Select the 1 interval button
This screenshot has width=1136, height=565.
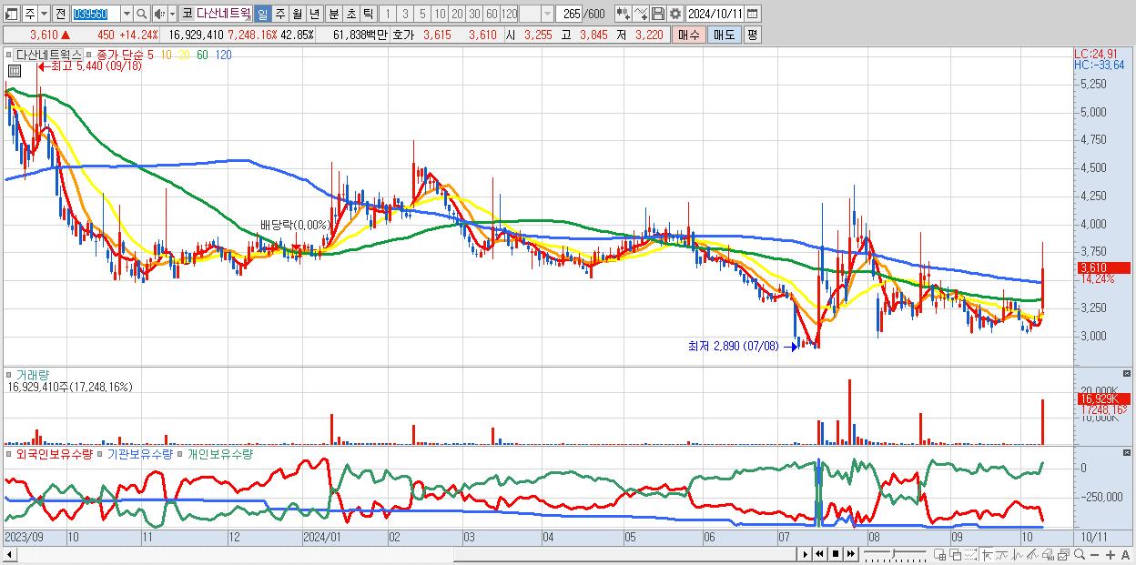(x=388, y=14)
